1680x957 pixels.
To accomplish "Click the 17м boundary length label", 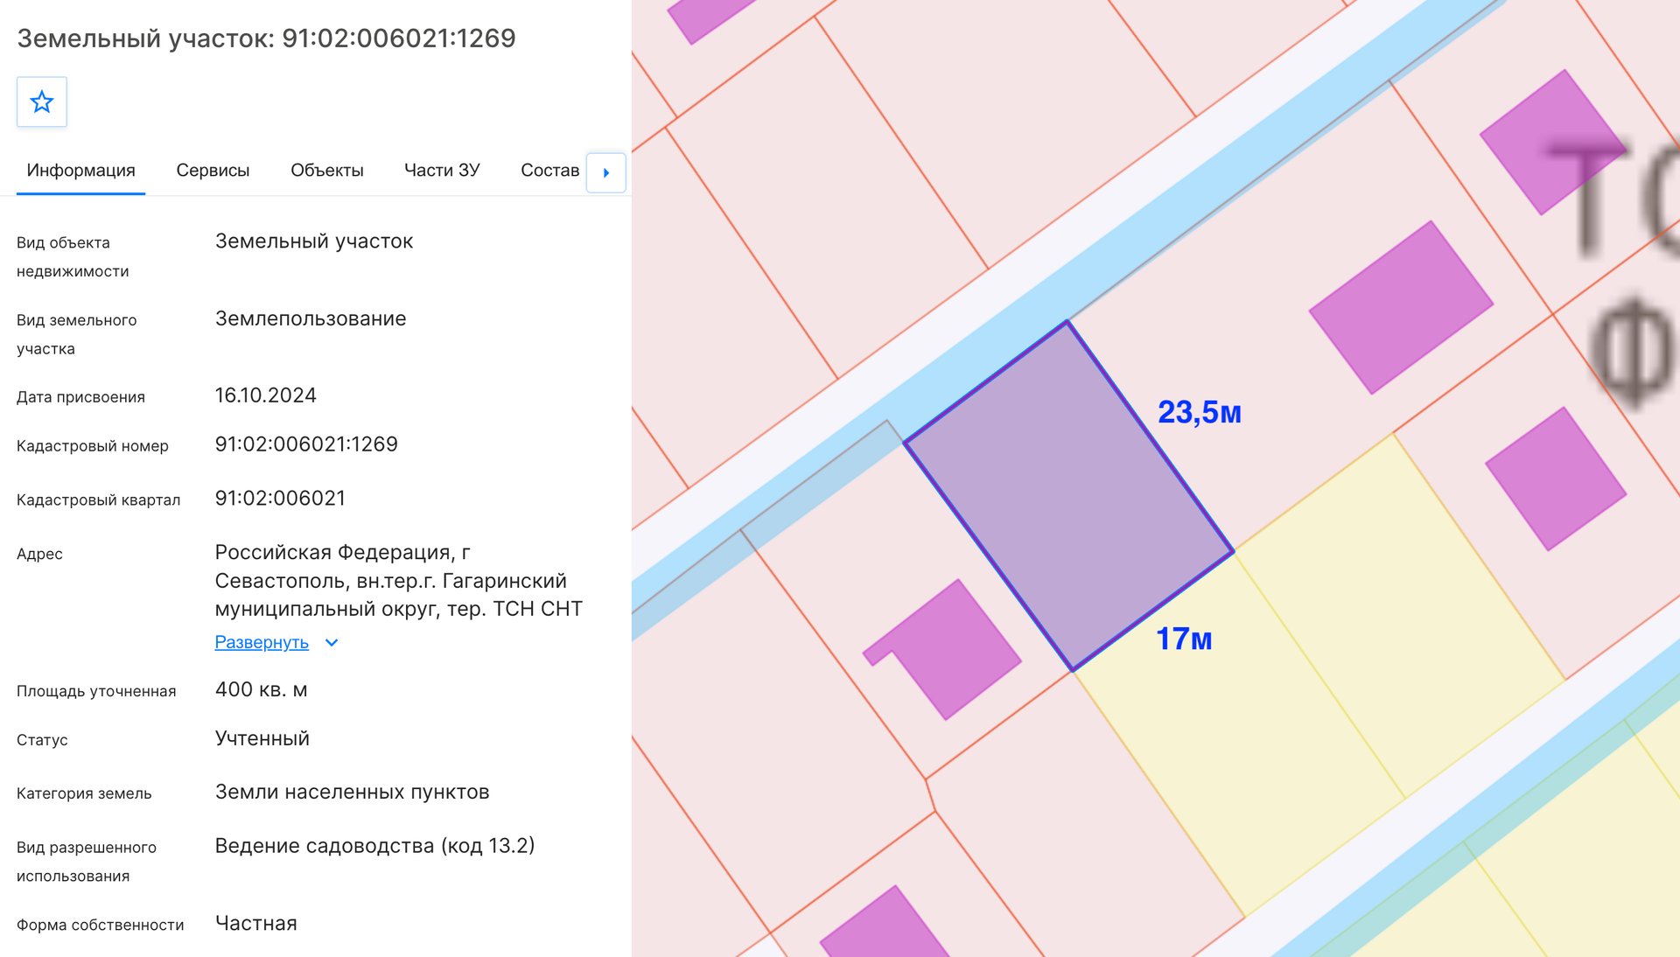I will 1184,639.
